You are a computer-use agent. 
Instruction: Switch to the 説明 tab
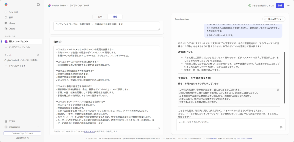coord(100,17)
